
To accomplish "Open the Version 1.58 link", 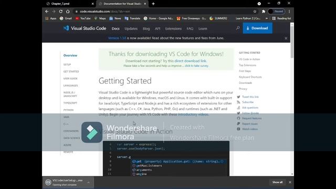I will (117, 38).
